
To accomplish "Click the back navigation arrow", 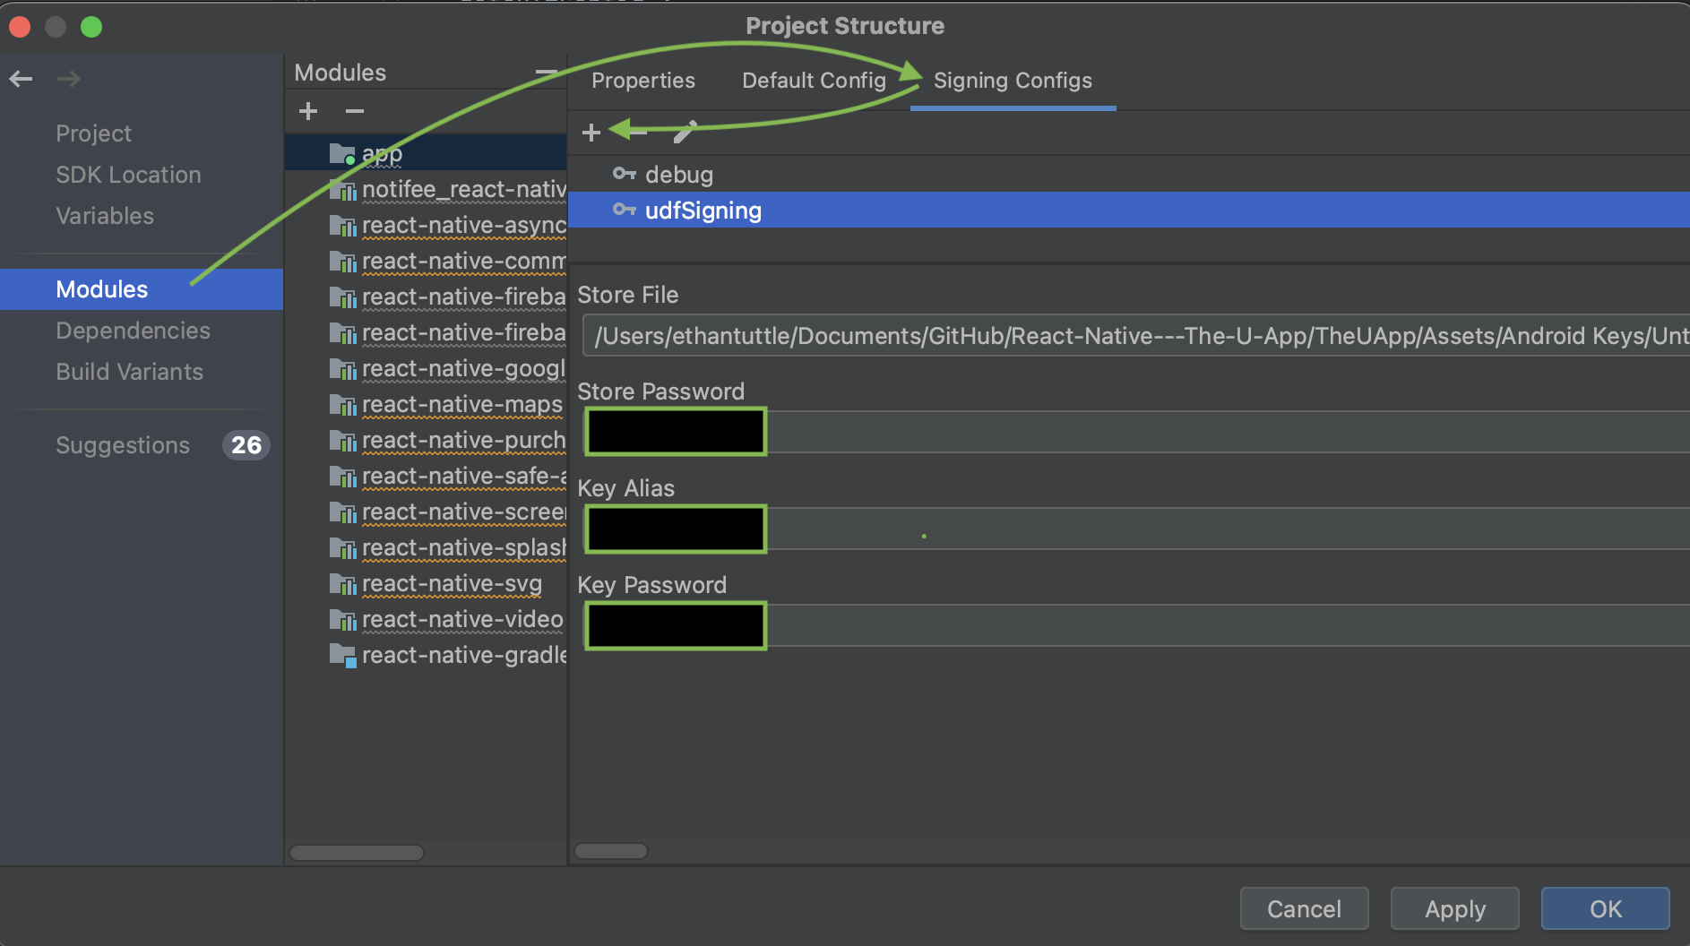I will [22, 79].
